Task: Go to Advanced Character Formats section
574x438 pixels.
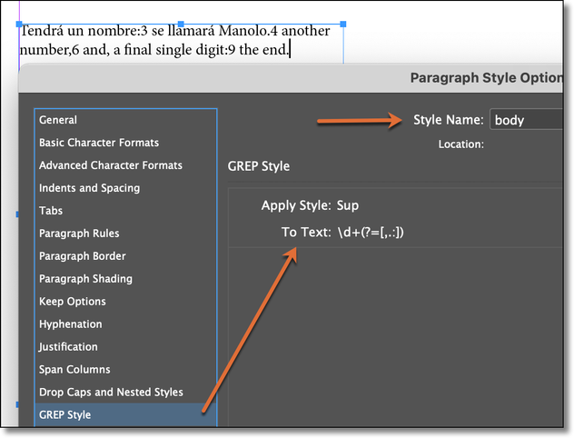Action: point(111,165)
